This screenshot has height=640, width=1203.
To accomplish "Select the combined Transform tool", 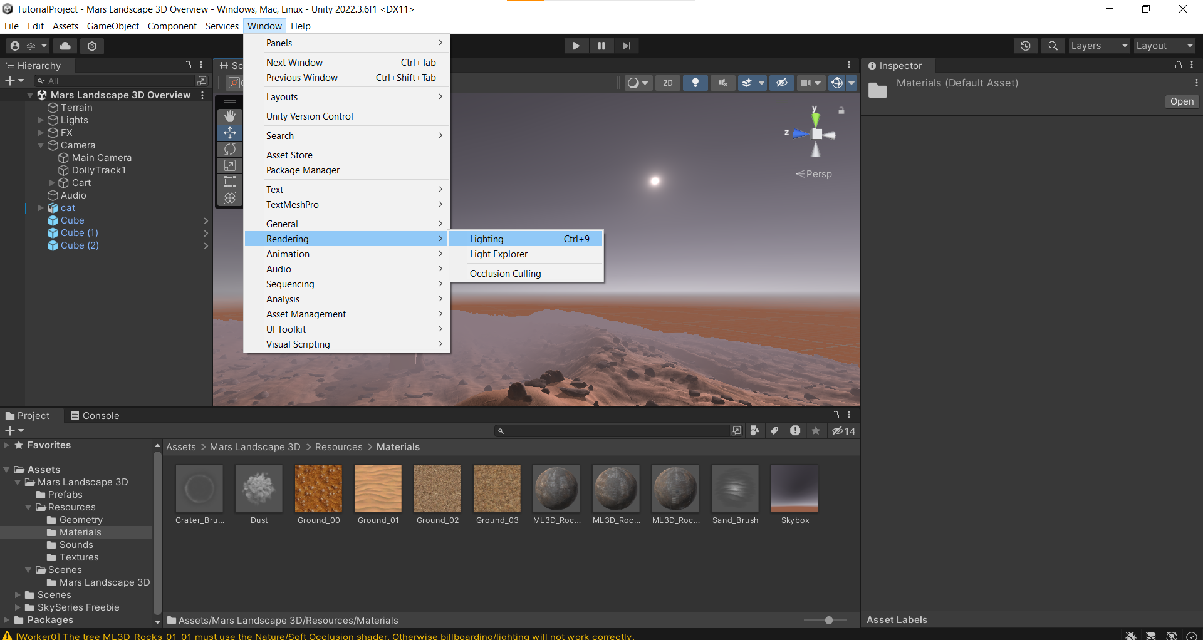I will (230, 198).
